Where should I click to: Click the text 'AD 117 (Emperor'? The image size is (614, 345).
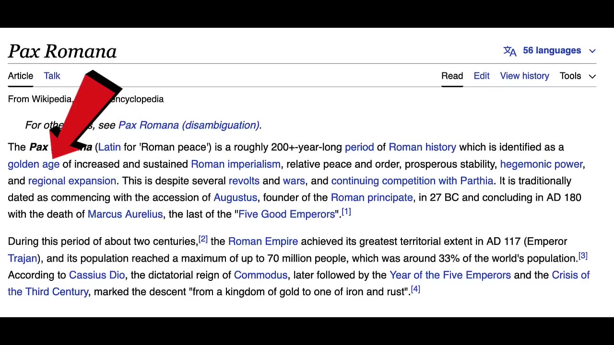[527, 241]
